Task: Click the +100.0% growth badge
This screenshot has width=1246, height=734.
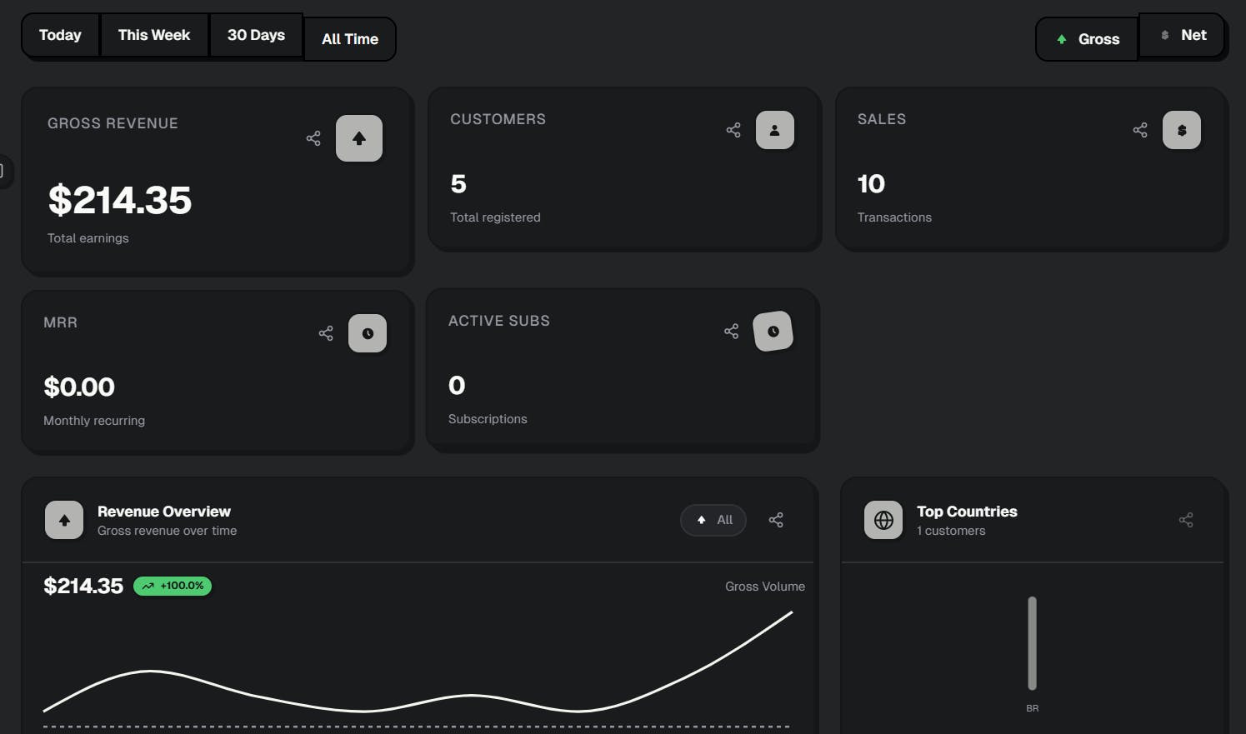Action: click(x=173, y=586)
